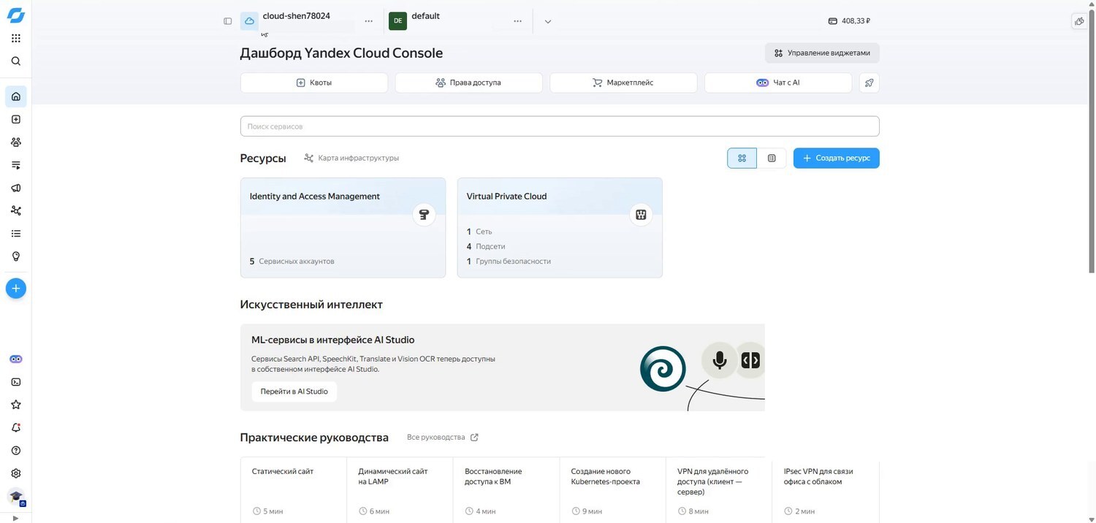Click the cloud-shen78024 cloud name
This screenshot has width=1096, height=523.
click(297, 16)
